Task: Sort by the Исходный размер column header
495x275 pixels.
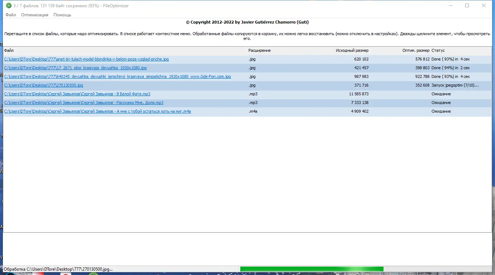Action: click(352, 50)
